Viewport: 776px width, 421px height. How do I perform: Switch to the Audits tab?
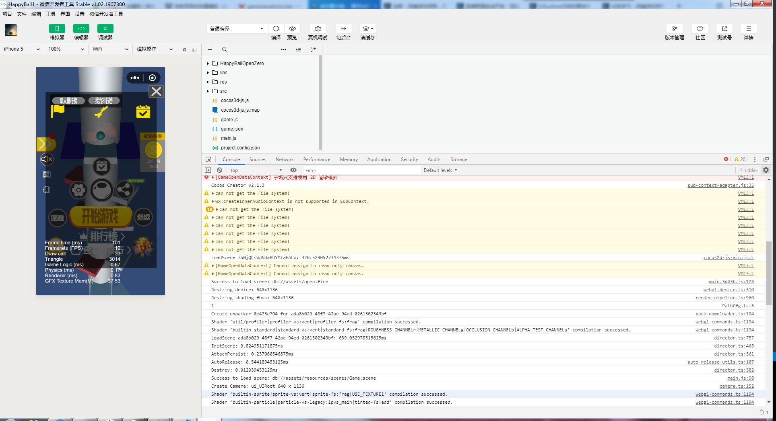tap(434, 159)
